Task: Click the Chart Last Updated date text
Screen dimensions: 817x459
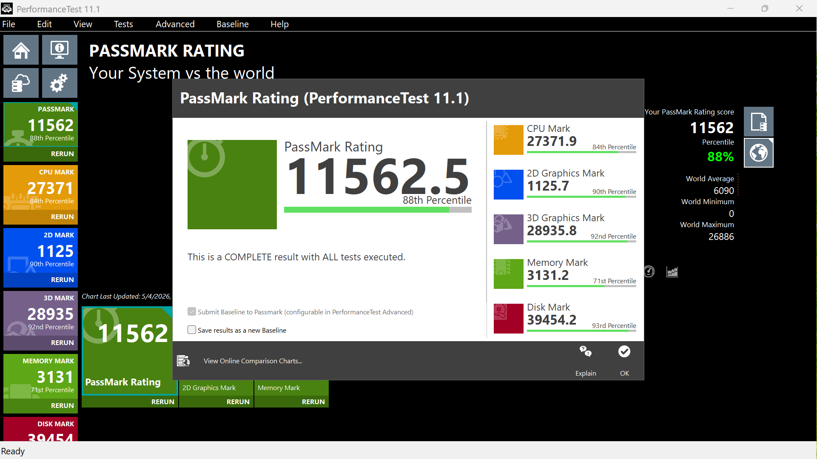Action: pos(126,296)
